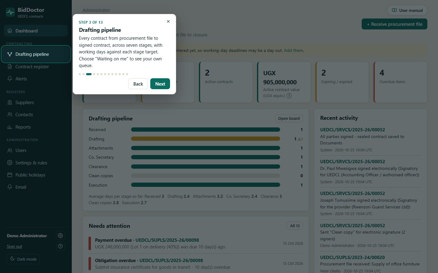The height and width of the screenshot is (273, 438).
Task: Click the Alerts bell icon
Action: [10, 79]
